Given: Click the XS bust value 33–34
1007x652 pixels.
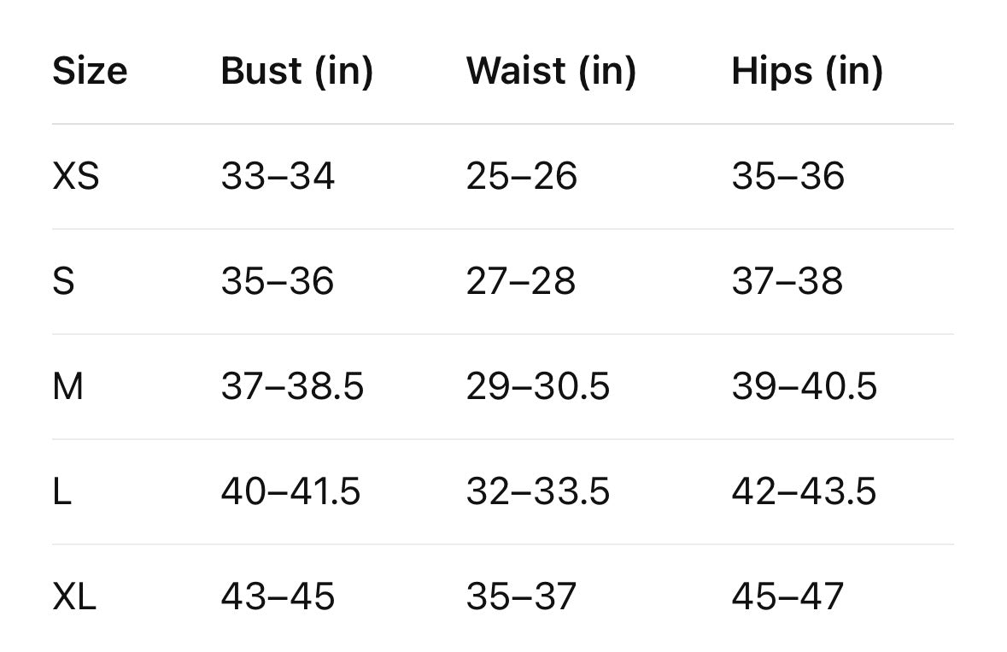Looking at the screenshot, I should click(x=278, y=176).
